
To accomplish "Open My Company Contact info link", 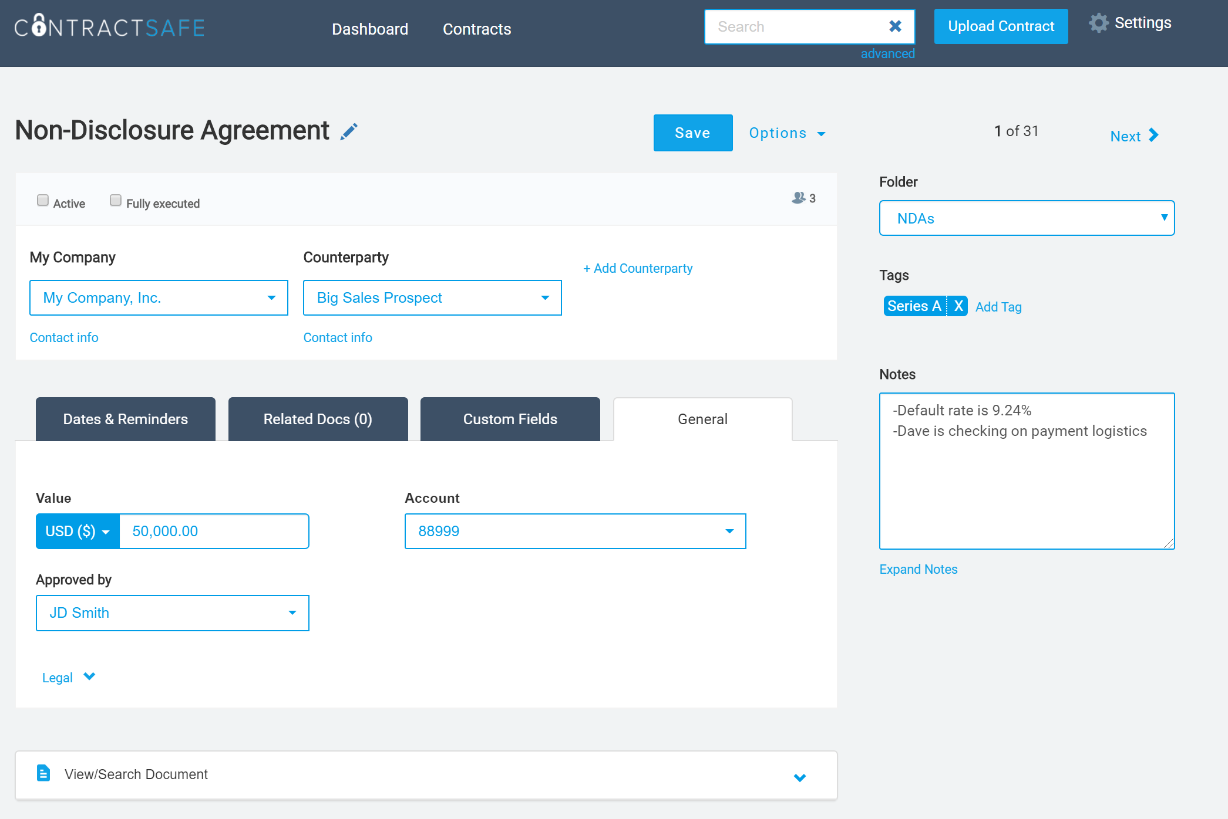I will tap(64, 337).
